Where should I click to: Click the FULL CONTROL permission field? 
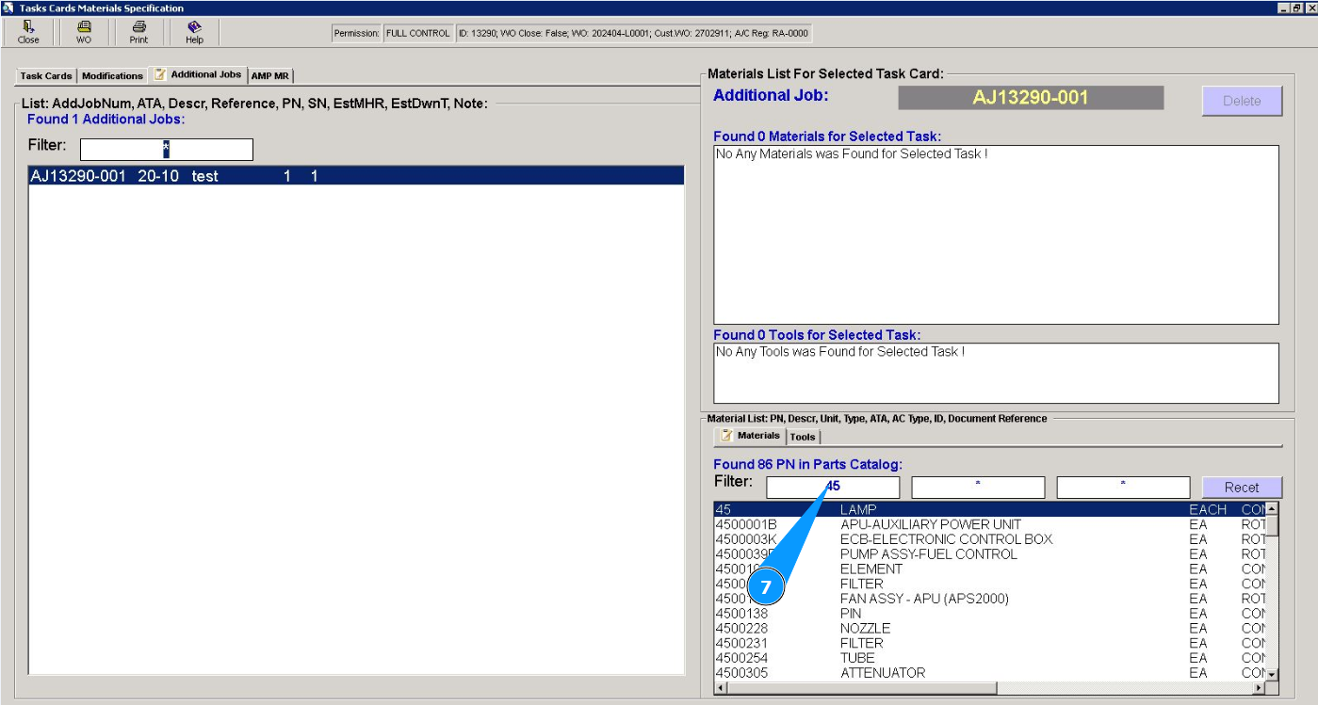pyautogui.click(x=417, y=34)
